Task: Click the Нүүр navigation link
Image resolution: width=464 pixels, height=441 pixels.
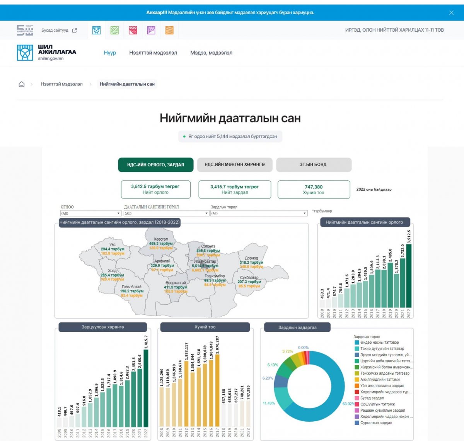Action: click(110, 53)
